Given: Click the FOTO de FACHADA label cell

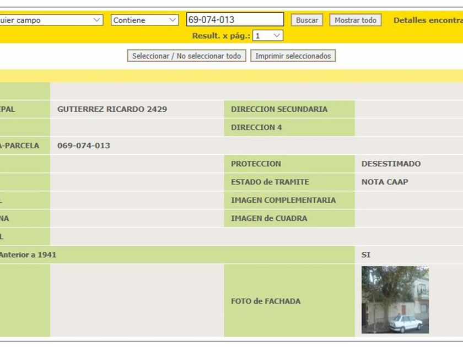Looking at the screenshot, I should [289, 300].
